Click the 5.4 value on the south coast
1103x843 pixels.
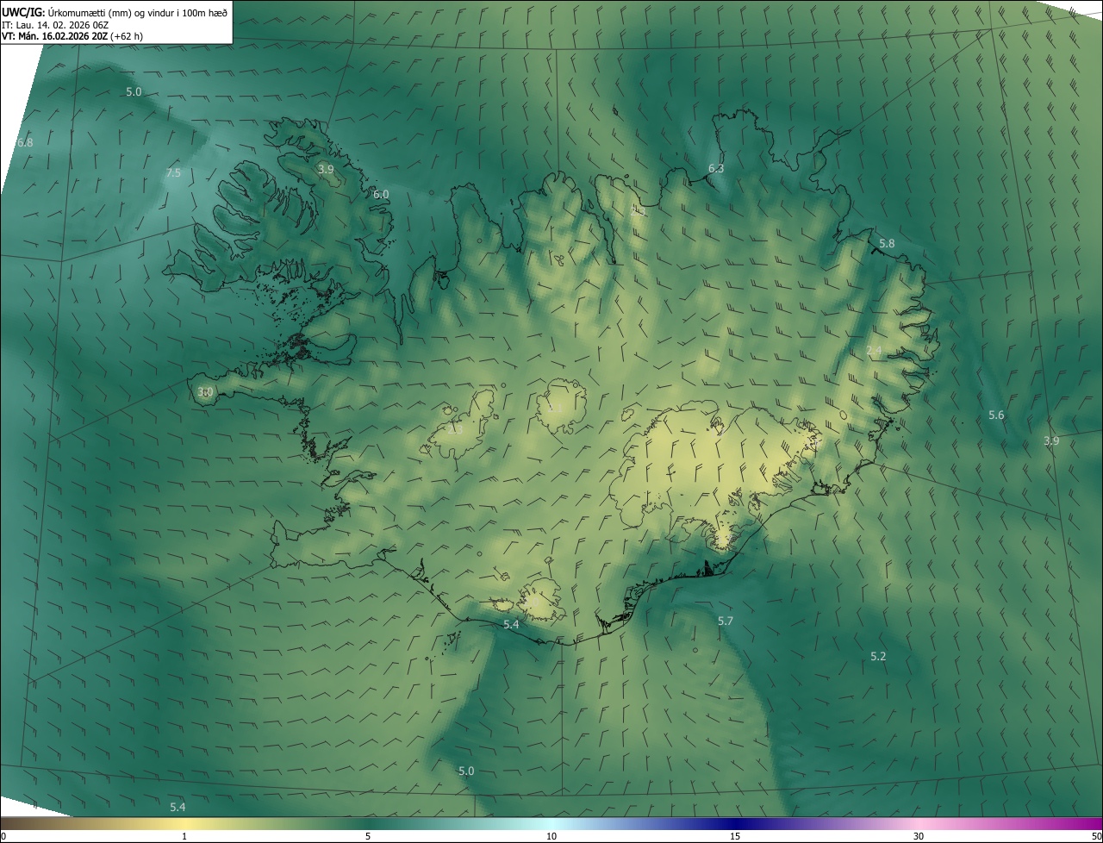click(511, 625)
